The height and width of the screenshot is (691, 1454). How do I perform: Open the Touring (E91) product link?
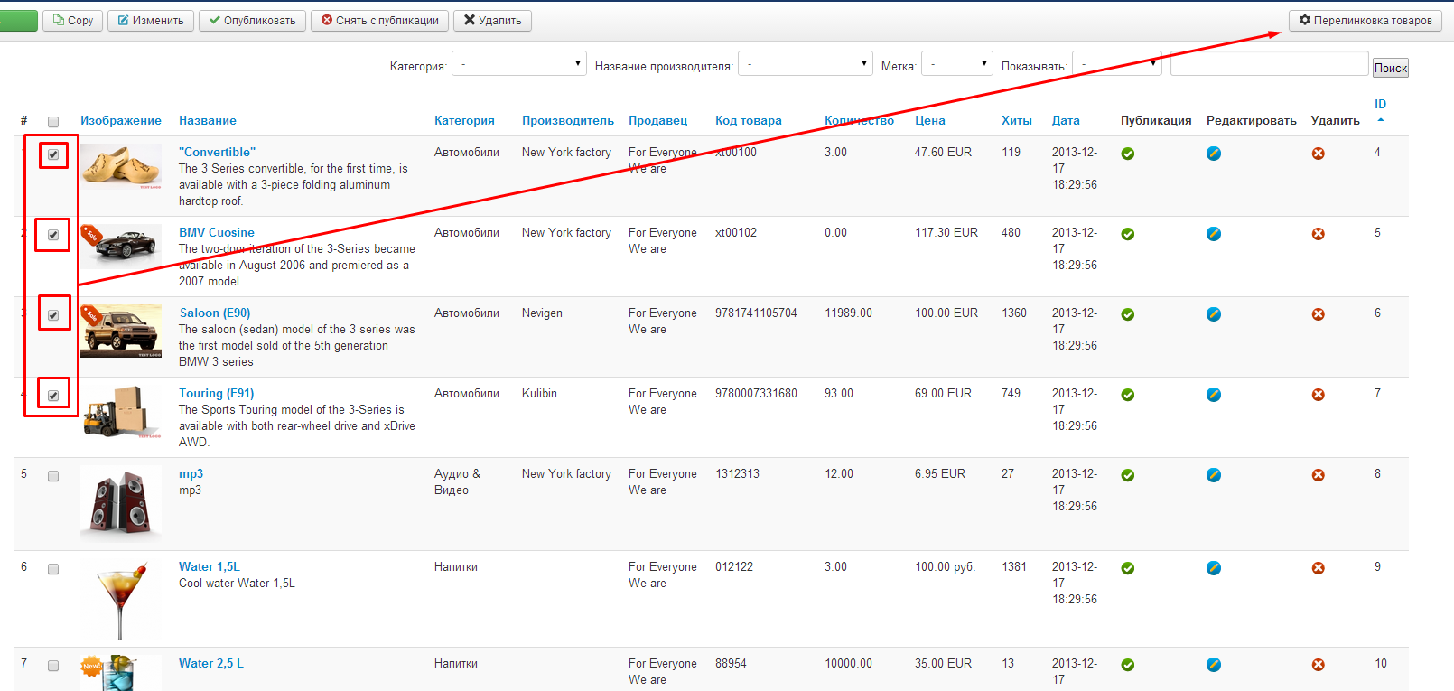click(216, 393)
